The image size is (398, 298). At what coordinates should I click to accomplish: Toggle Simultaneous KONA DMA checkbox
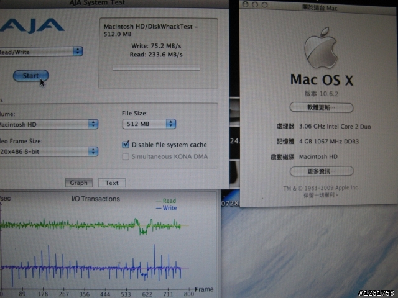126,156
